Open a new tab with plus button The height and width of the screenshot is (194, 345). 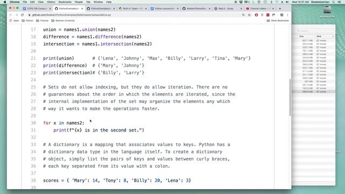tap(280, 9)
